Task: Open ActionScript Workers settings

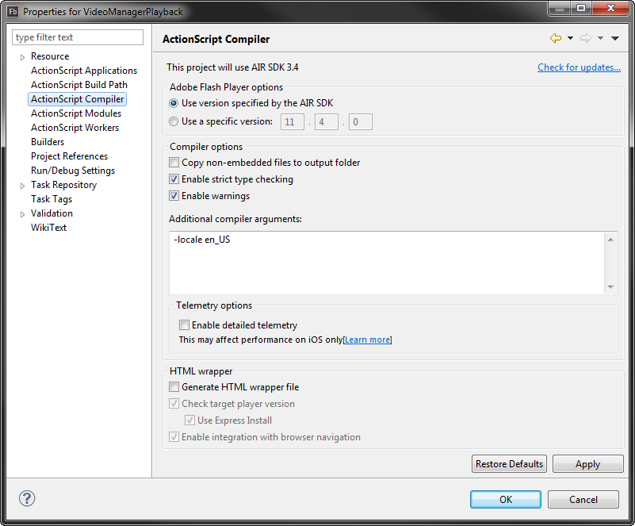Action: pos(75,128)
